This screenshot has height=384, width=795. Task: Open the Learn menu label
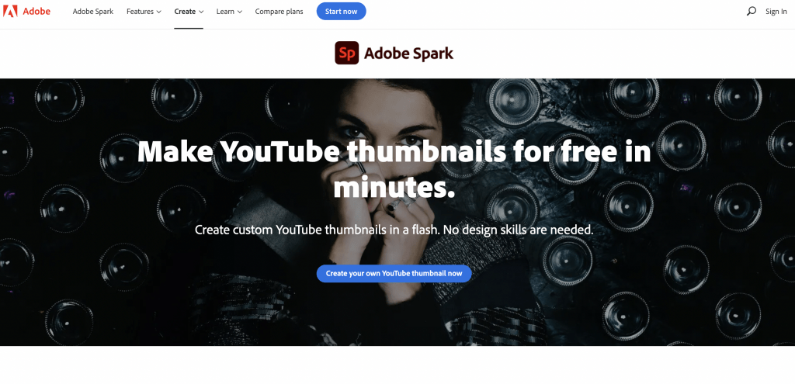click(225, 11)
